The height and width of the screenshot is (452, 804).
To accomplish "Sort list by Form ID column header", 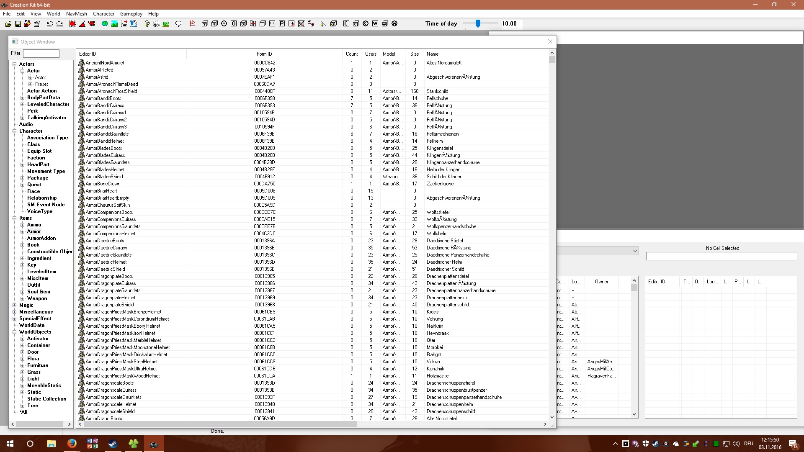I will click(x=264, y=54).
